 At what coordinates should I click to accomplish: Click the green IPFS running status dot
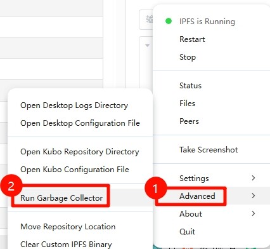click(x=169, y=21)
